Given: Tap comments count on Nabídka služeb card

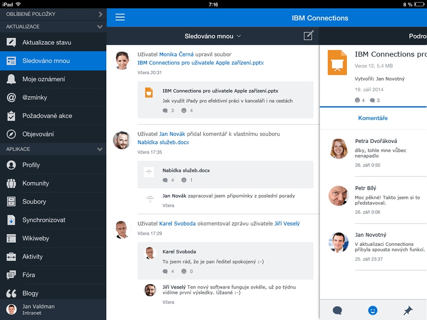Looking at the screenshot, I should (x=168, y=180).
